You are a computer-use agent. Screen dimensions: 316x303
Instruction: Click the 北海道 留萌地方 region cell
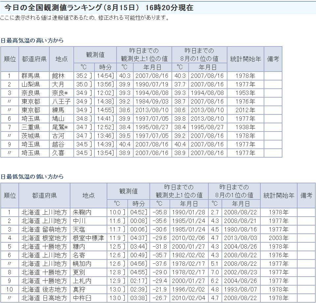(44, 229)
